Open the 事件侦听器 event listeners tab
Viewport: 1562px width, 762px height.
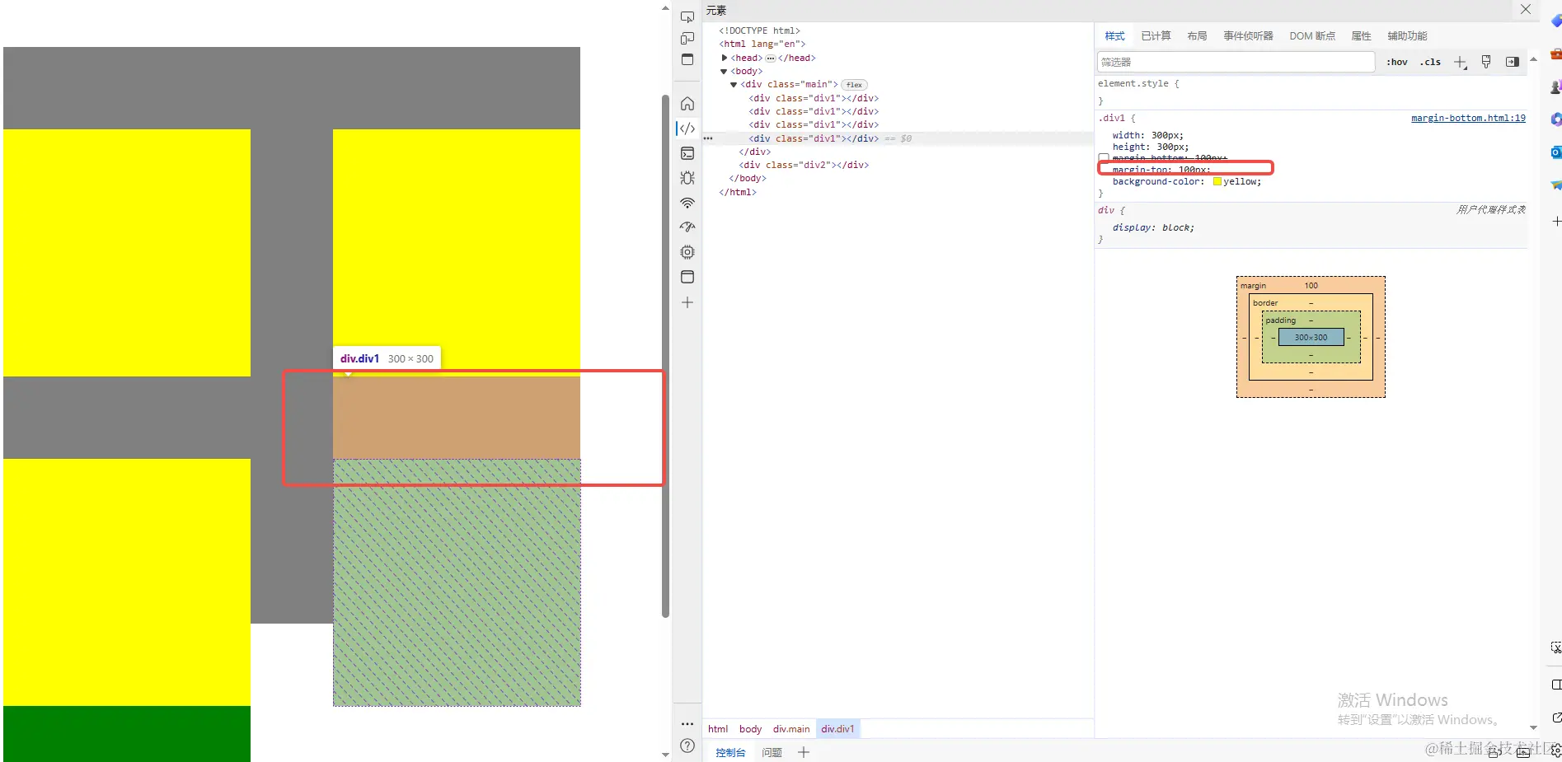click(1248, 36)
